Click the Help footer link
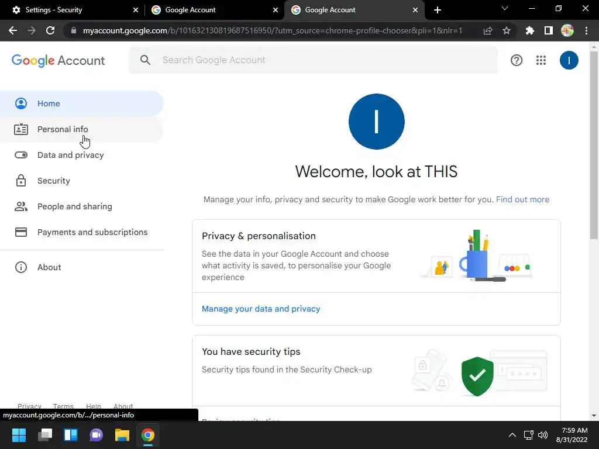Image resolution: width=599 pixels, height=449 pixels. 93,406
